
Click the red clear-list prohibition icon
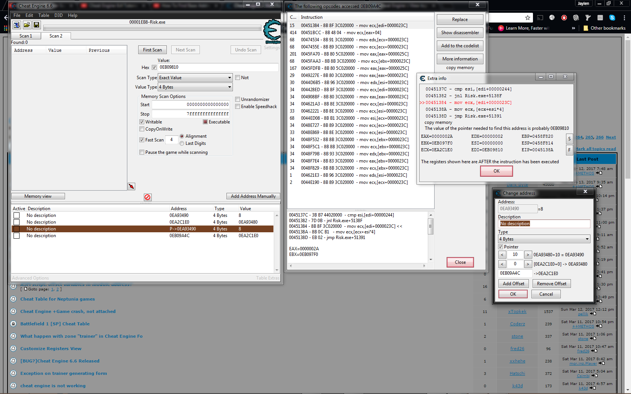coord(148,197)
